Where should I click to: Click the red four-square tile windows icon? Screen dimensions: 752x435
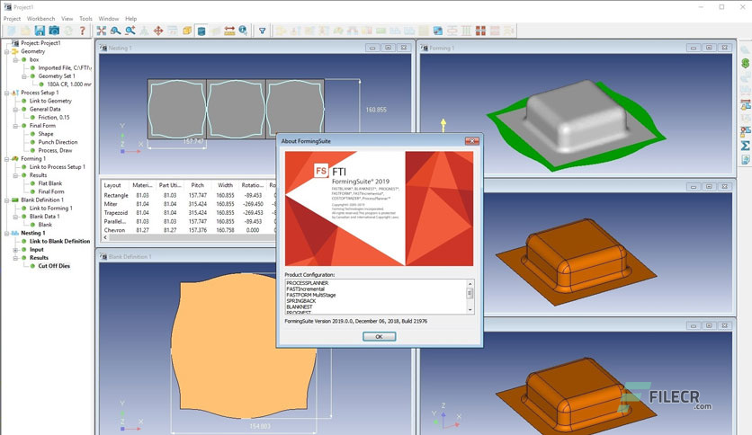tap(480, 31)
